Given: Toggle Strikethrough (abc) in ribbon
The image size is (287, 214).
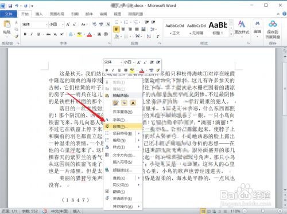Looking at the screenshot, I should coord(48,34).
